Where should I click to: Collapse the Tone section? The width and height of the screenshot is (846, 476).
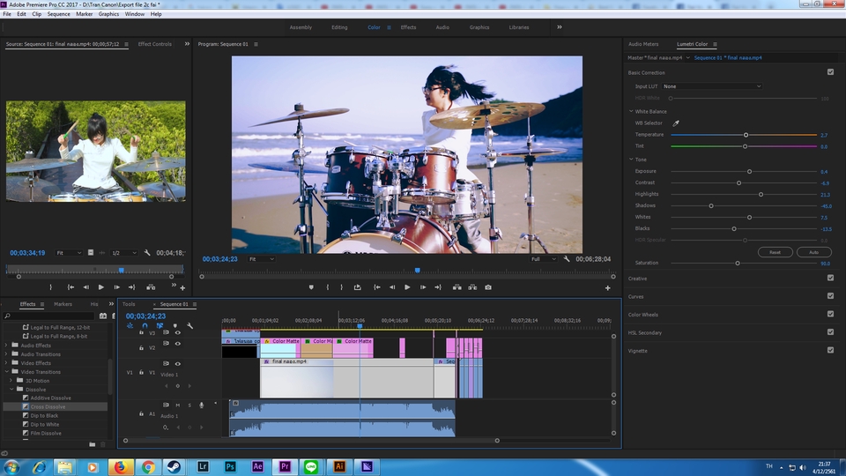pyautogui.click(x=631, y=160)
